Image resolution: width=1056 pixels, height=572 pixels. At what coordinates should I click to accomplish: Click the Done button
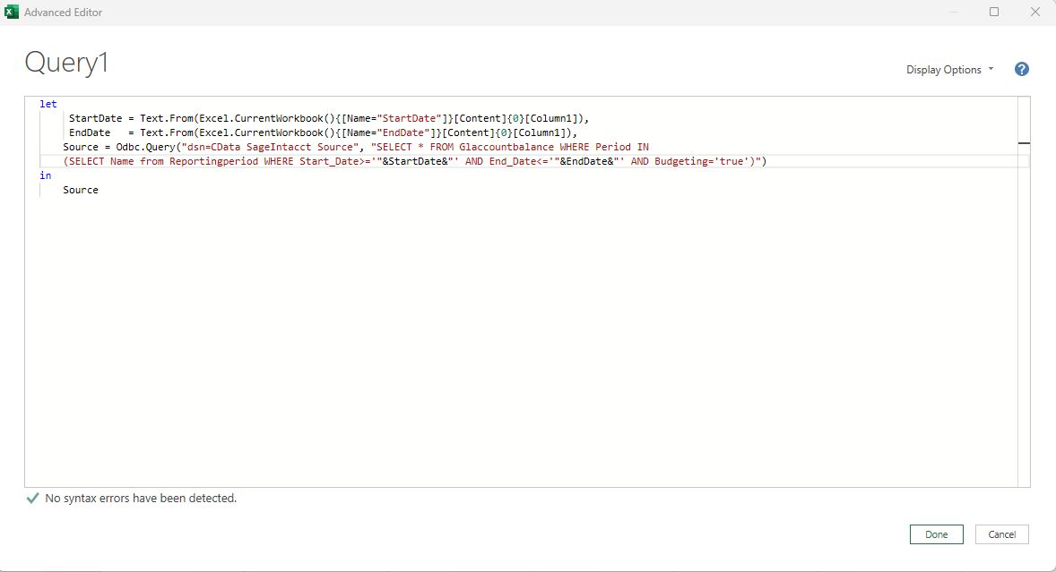pos(936,534)
